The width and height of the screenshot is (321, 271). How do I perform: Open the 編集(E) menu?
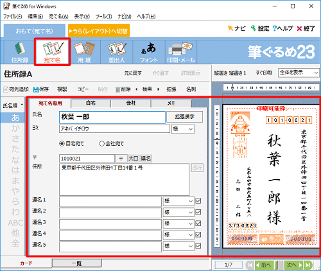(35, 17)
